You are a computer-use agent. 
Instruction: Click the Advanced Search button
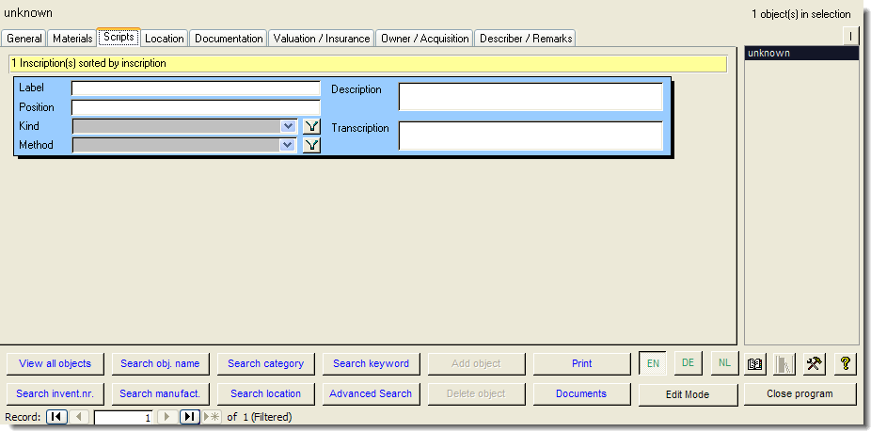[x=371, y=393]
